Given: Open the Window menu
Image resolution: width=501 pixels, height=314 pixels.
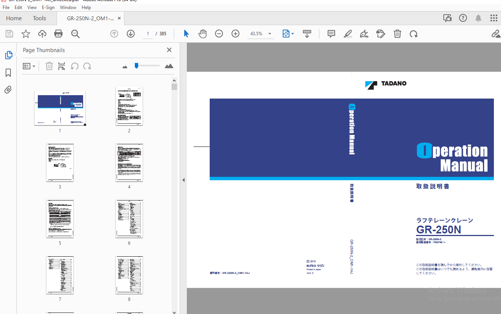Looking at the screenshot, I should click(x=68, y=7).
